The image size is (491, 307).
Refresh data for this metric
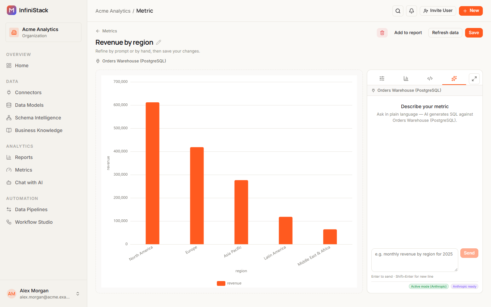445,33
